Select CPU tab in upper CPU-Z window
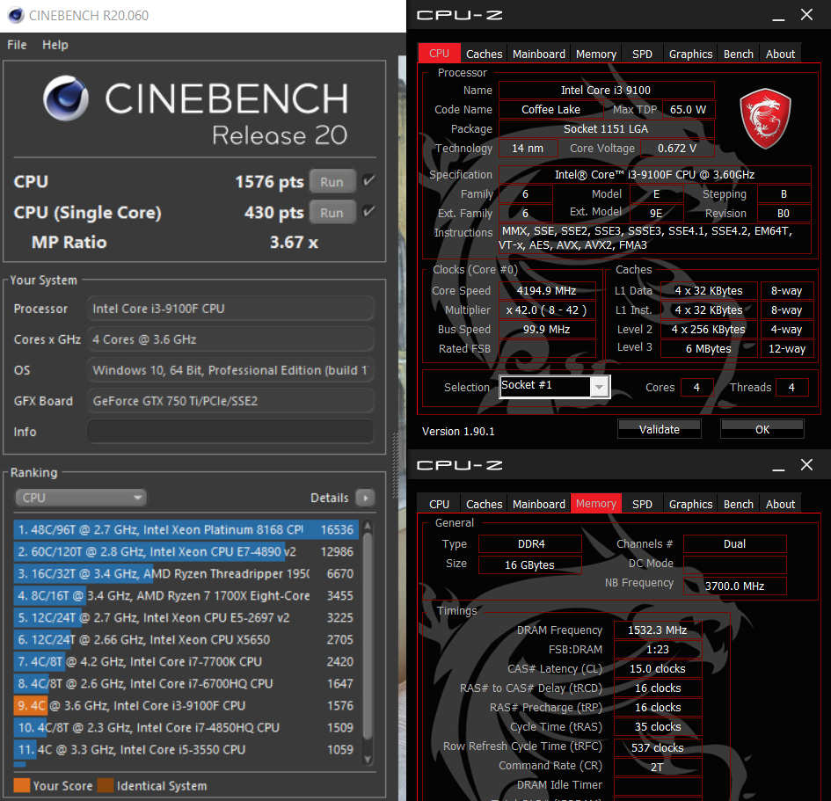The width and height of the screenshot is (831, 801). click(x=439, y=54)
